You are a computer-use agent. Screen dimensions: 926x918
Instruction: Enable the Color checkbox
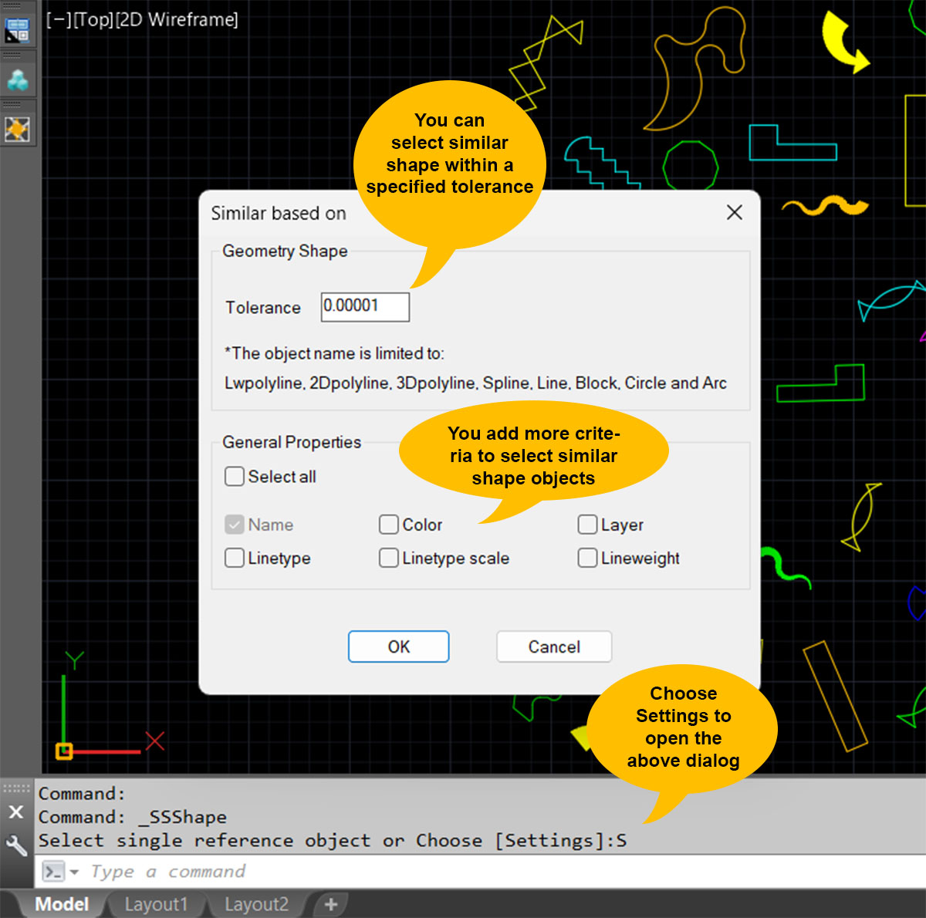(x=389, y=525)
